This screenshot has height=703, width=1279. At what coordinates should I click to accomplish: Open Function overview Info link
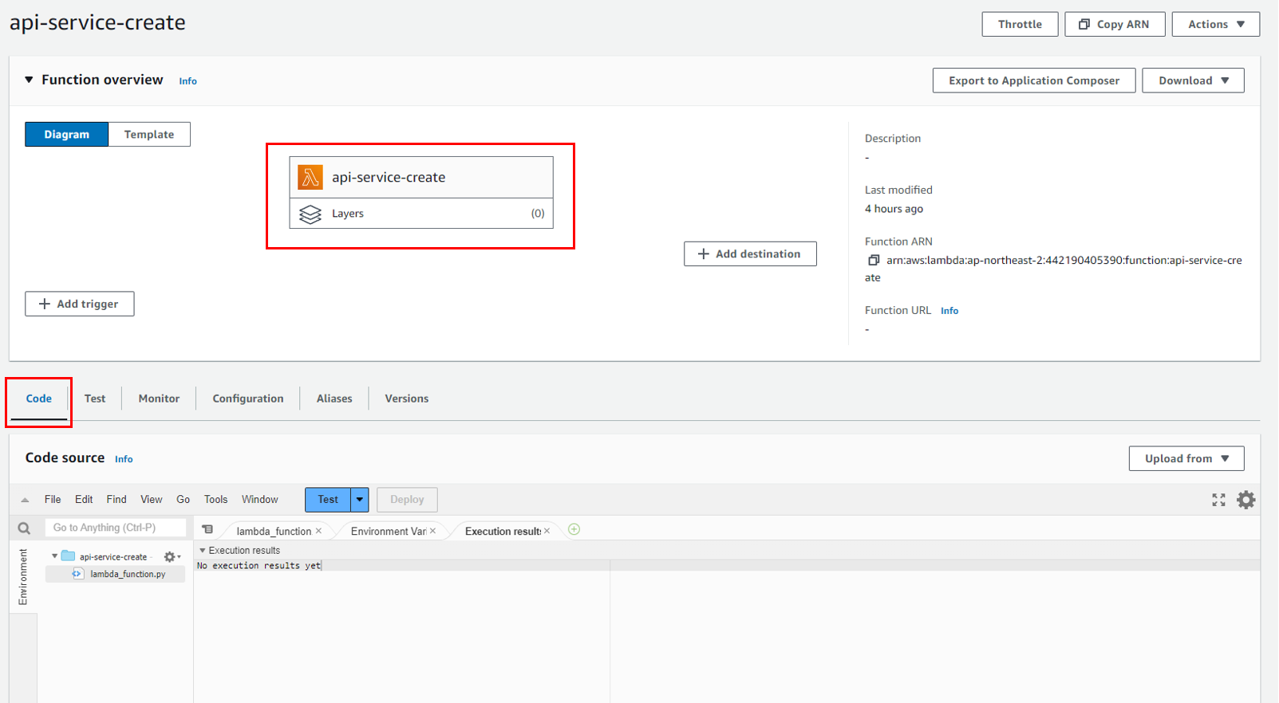(188, 81)
